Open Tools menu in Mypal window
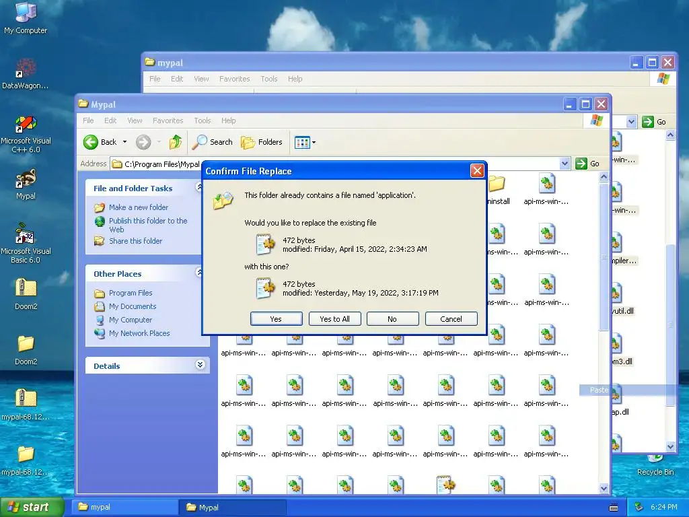 [203, 120]
